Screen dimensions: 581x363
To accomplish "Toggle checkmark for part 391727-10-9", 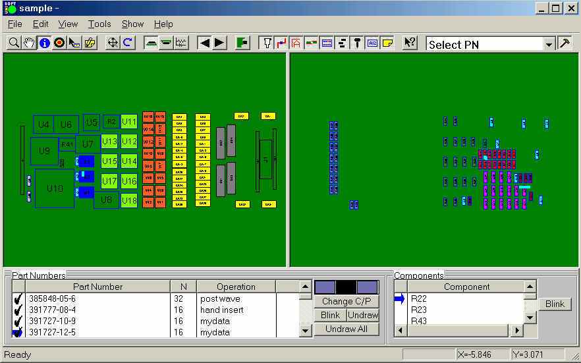I will click(18, 321).
